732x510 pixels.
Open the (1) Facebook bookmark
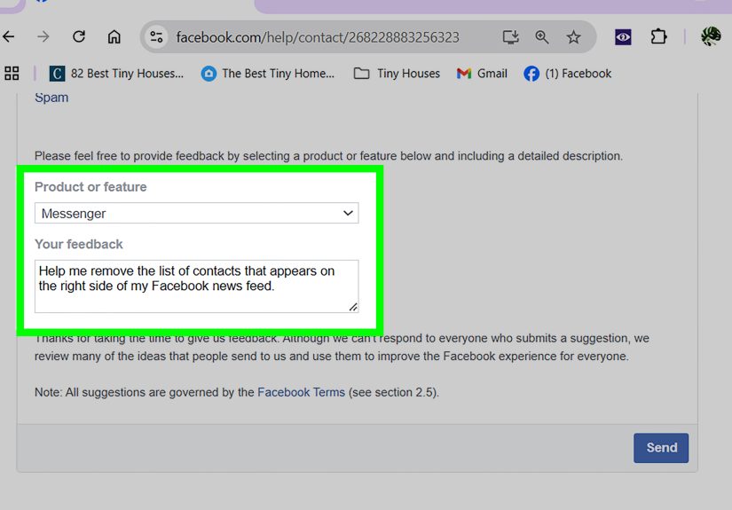(568, 74)
